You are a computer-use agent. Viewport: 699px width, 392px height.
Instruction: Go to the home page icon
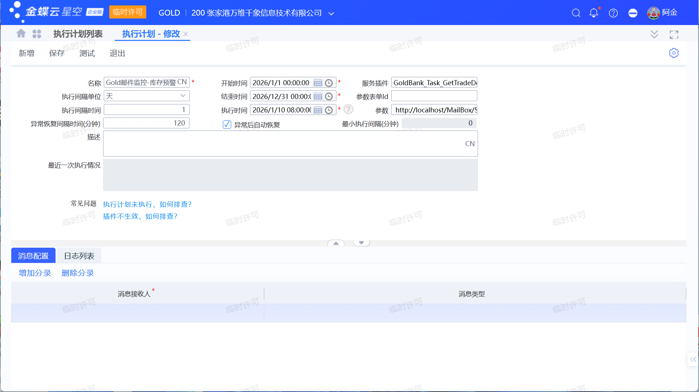(21, 34)
